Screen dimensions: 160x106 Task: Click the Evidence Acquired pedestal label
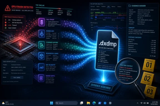(101, 86)
